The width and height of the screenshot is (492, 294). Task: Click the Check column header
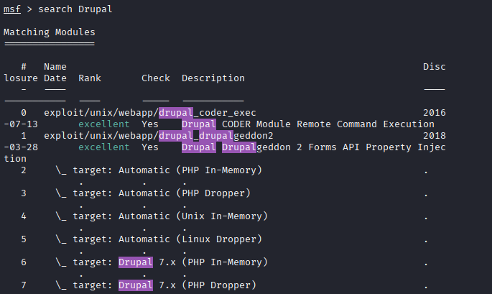156,78
